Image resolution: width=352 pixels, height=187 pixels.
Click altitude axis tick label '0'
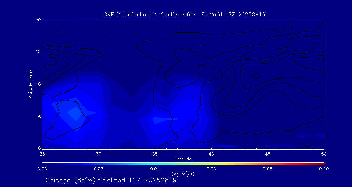pos(39,148)
